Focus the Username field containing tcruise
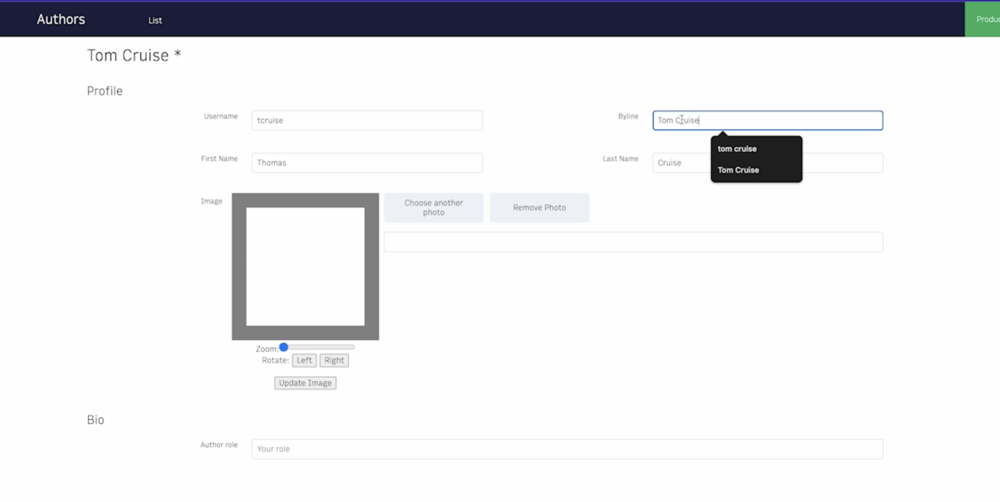Viewport: 1000px width, 502px height. pyautogui.click(x=367, y=120)
